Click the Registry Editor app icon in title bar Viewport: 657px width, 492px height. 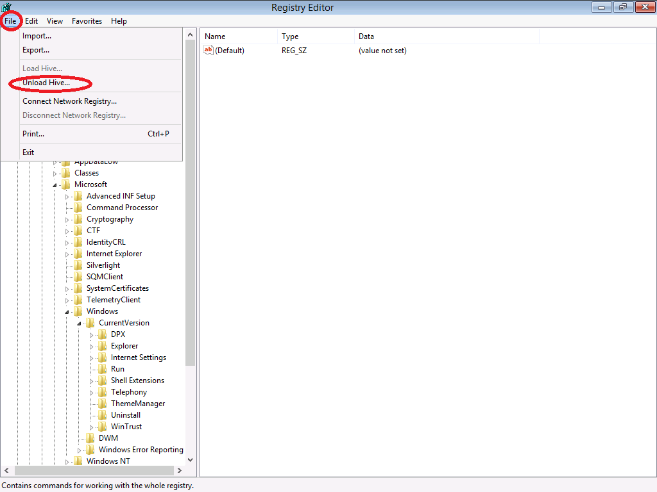[x=6, y=8]
